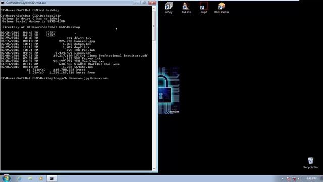Viewport: 323px width, 182px height.
Task: Maximize the cmd.exe window
Action: (x=144, y=3)
